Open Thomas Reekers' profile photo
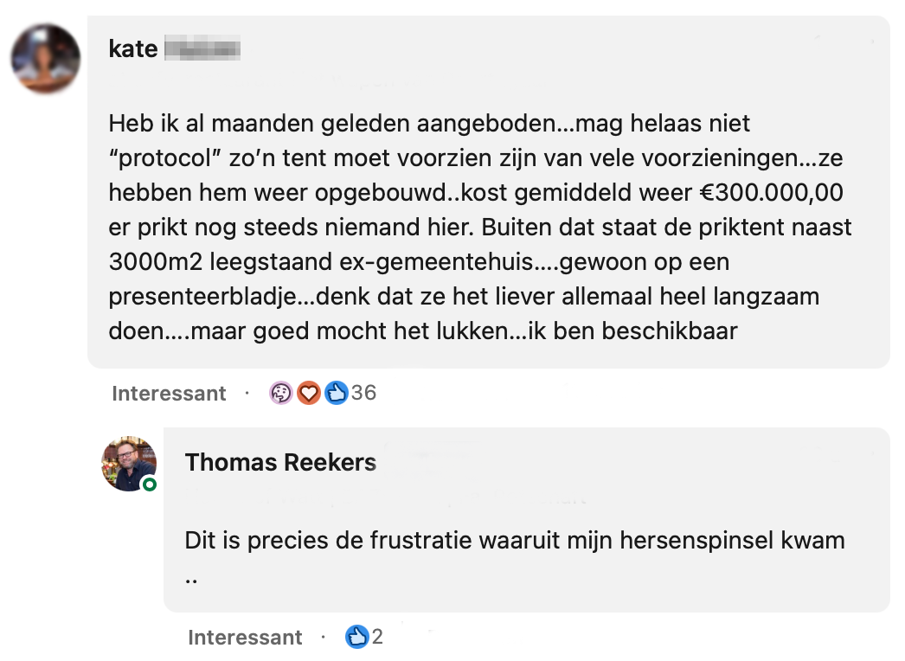 click(x=129, y=463)
